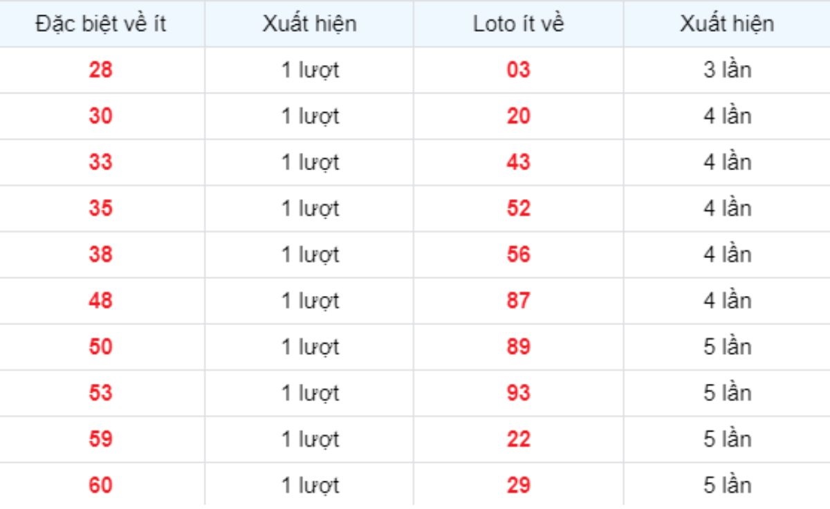The width and height of the screenshot is (830, 509).
Task: Select red number 30 in special column
Action: 100,116
